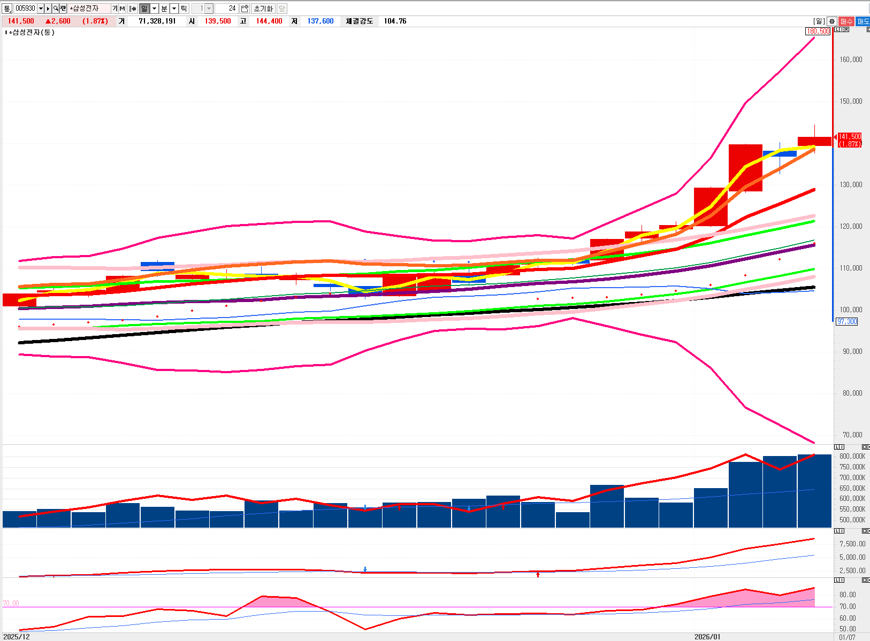Click the magnifier stock search icon

(x=56, y=9)
